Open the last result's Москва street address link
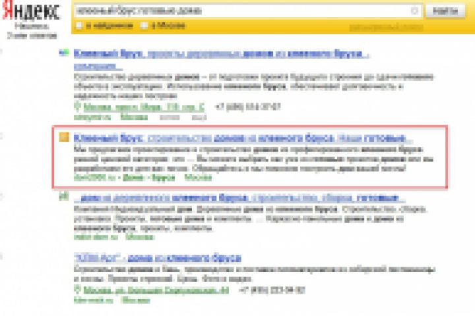This screenshot has height=316, width=475. click(156, 290)
